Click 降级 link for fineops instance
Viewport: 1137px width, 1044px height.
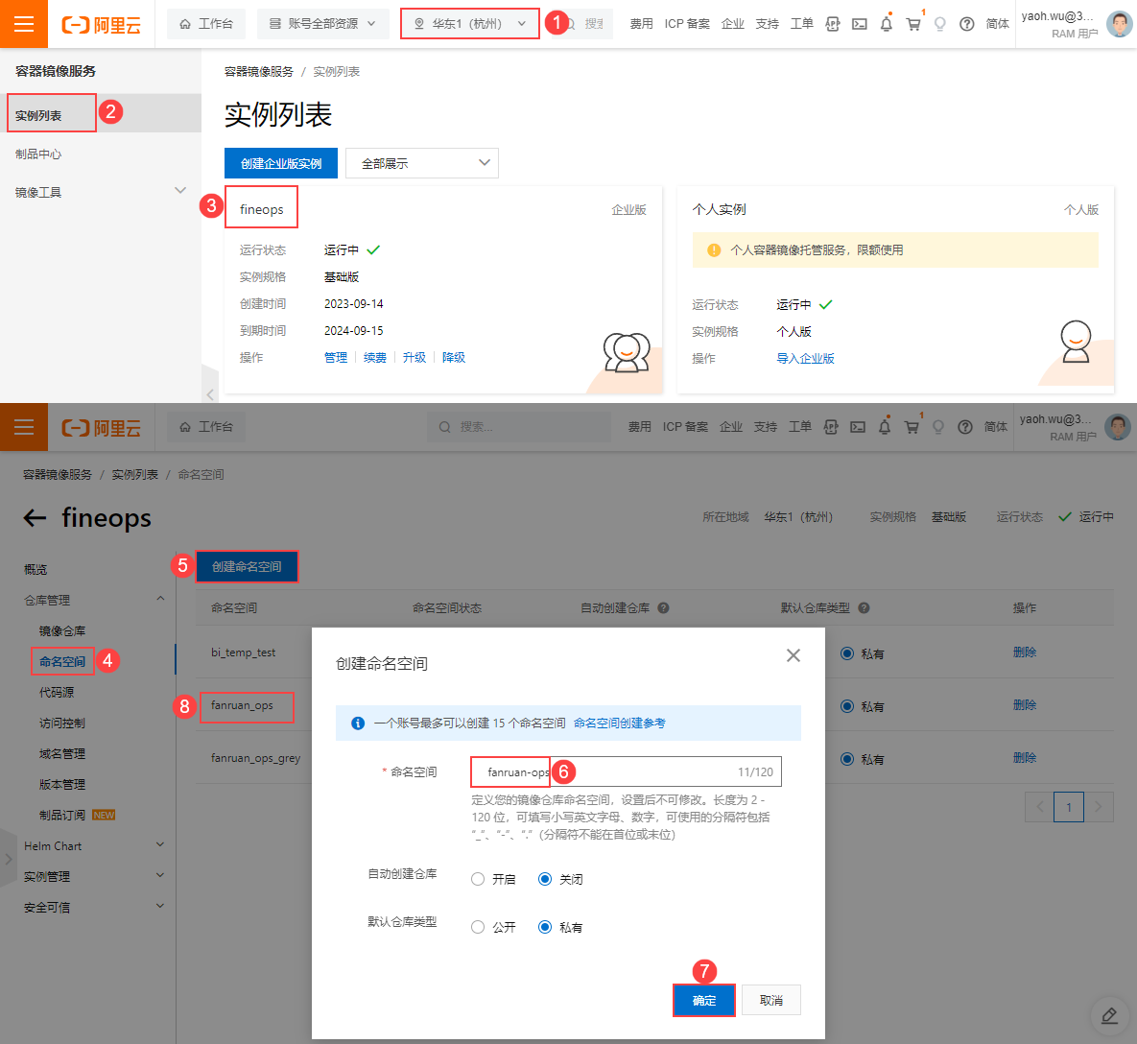click(453, 357)
